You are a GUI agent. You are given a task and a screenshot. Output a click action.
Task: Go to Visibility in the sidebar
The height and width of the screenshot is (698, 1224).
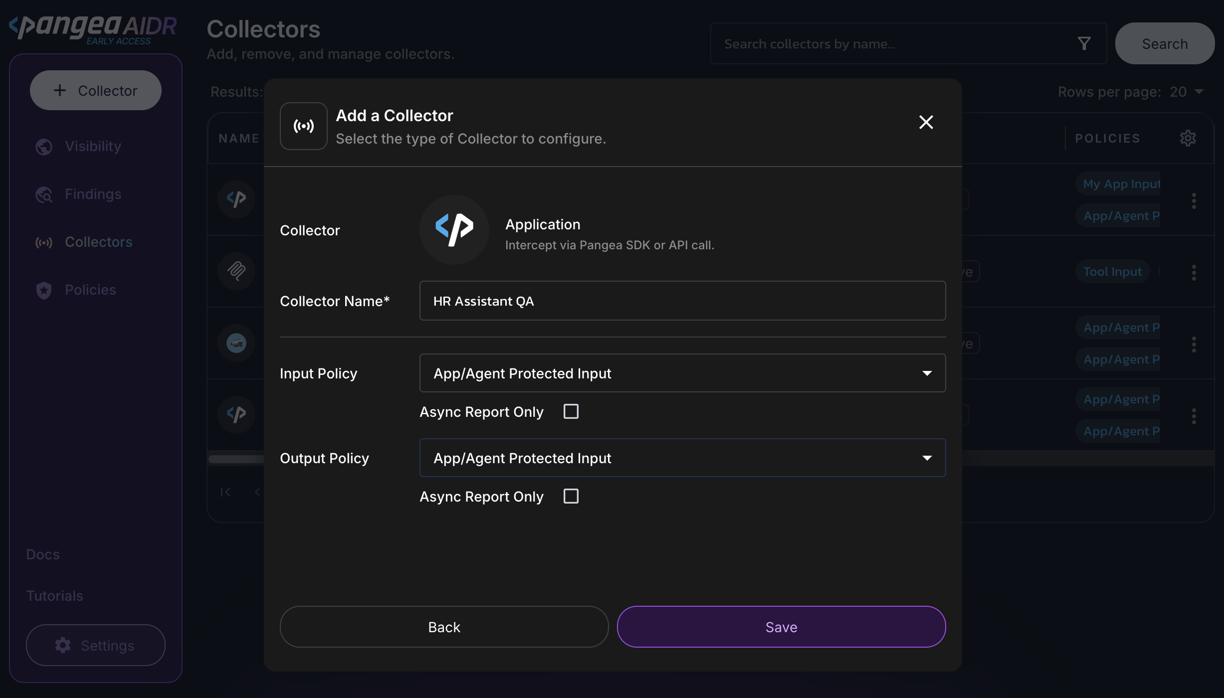93,146
